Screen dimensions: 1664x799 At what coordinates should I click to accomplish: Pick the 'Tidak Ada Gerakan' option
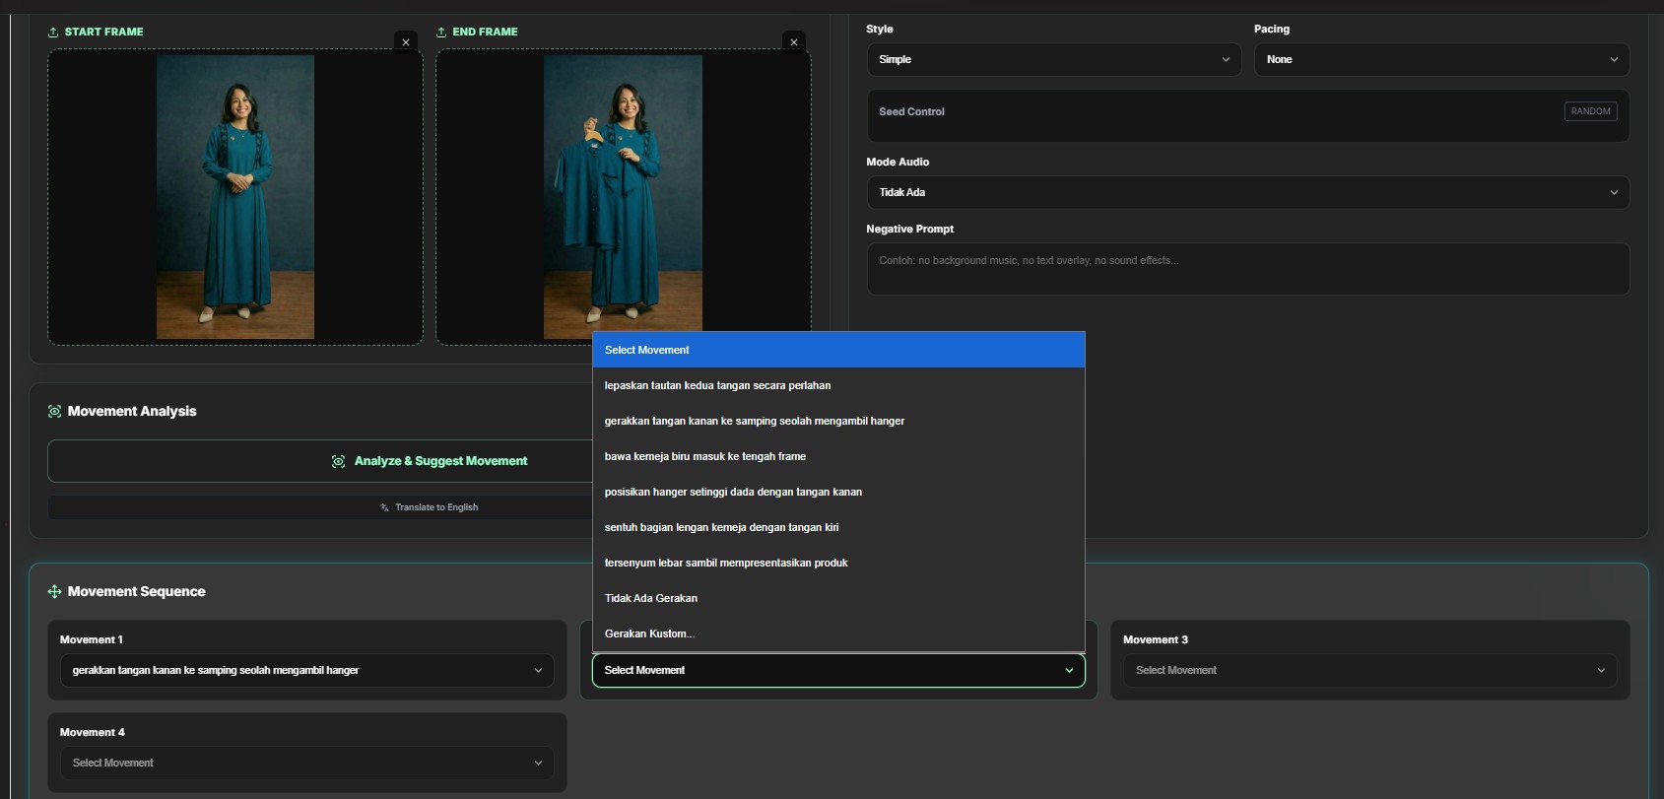click(x=651, y=599)
